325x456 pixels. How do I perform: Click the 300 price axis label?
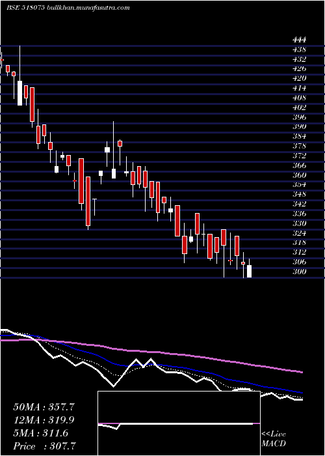299,272
